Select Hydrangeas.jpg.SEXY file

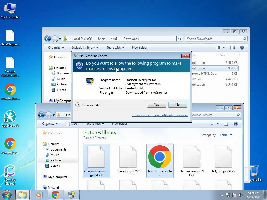click(x=192, y=161)
